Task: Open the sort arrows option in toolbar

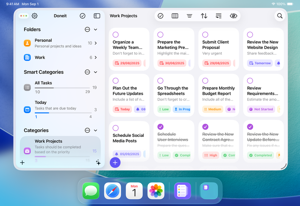Action: [204, 16]
